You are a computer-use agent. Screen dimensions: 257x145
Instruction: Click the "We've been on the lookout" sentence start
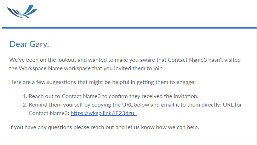click(42, 60)
